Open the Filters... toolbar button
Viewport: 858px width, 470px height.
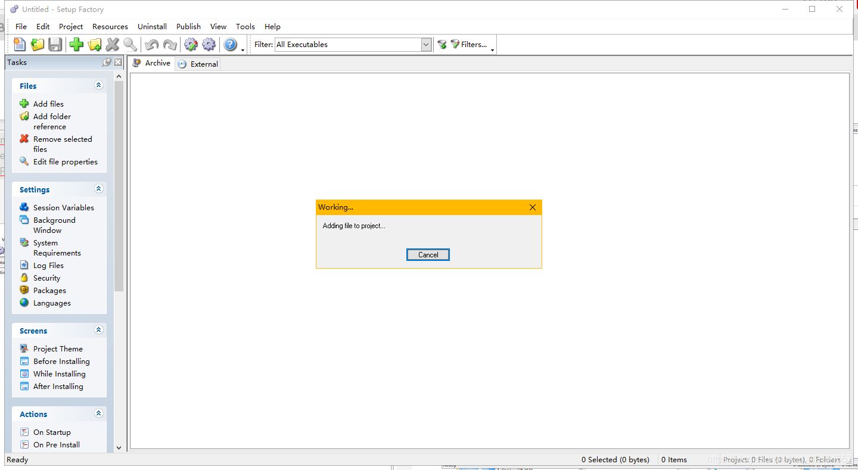(x=469, y=44)
